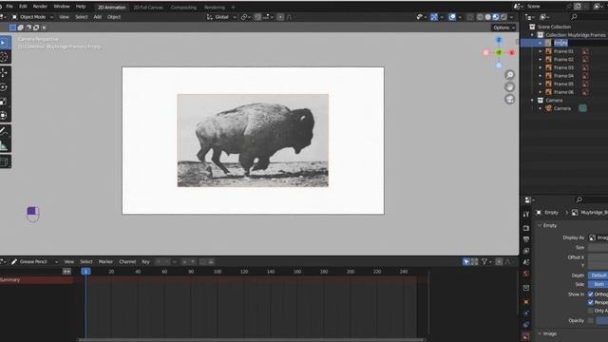Open the Edit menu
This screenshot has width=608, height=342.
pyautogui.click(x=23, y=7)
